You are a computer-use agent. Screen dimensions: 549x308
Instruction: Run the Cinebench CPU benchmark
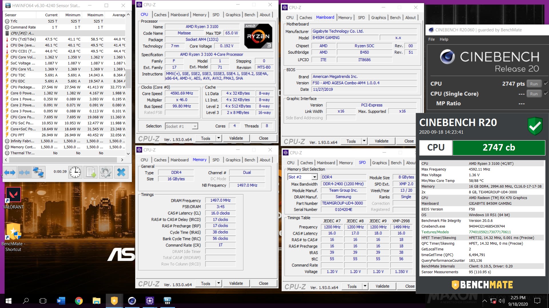[534, 84]
